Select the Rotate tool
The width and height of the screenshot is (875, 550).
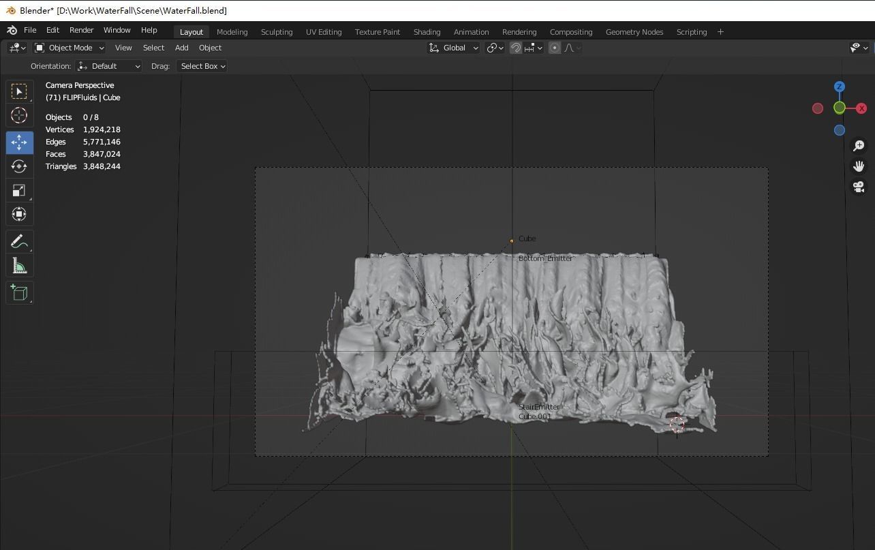[x=19, y=166]
